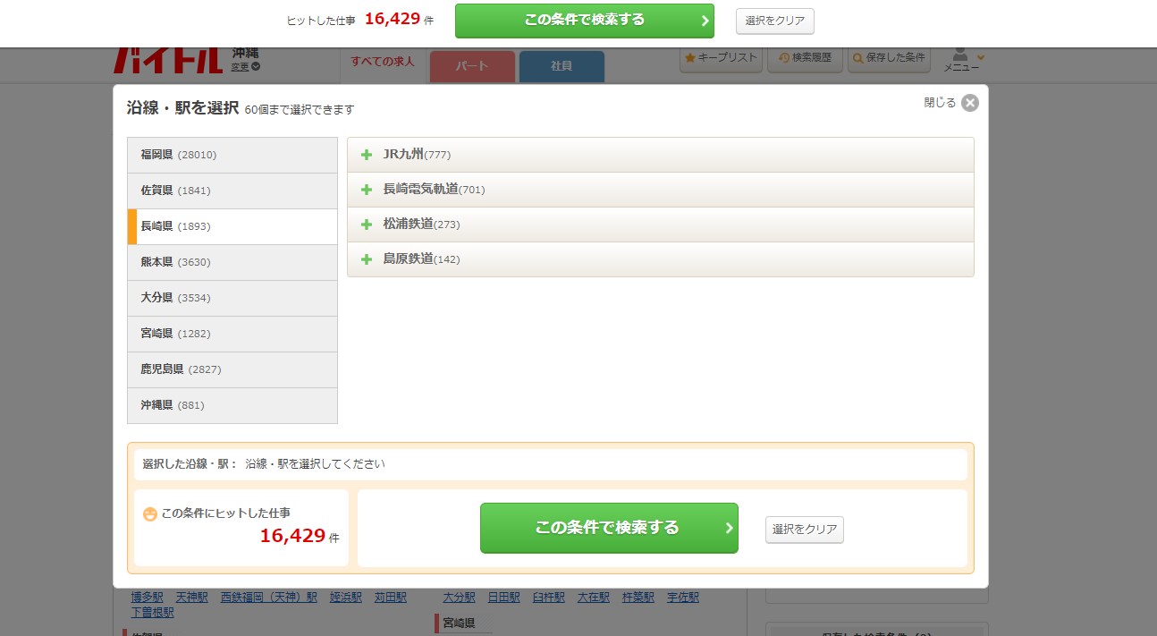The height and width of the screenshot is (636, 1157).
Task: Click the バイトル logo
Action: click(x=167, y=61)
